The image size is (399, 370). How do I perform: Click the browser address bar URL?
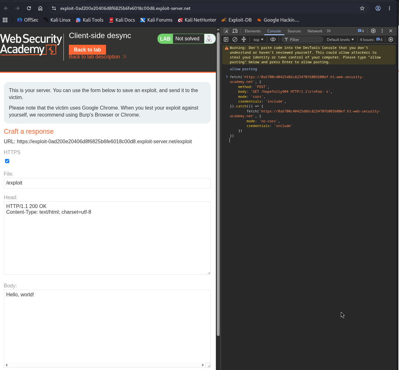coord(125,8)
